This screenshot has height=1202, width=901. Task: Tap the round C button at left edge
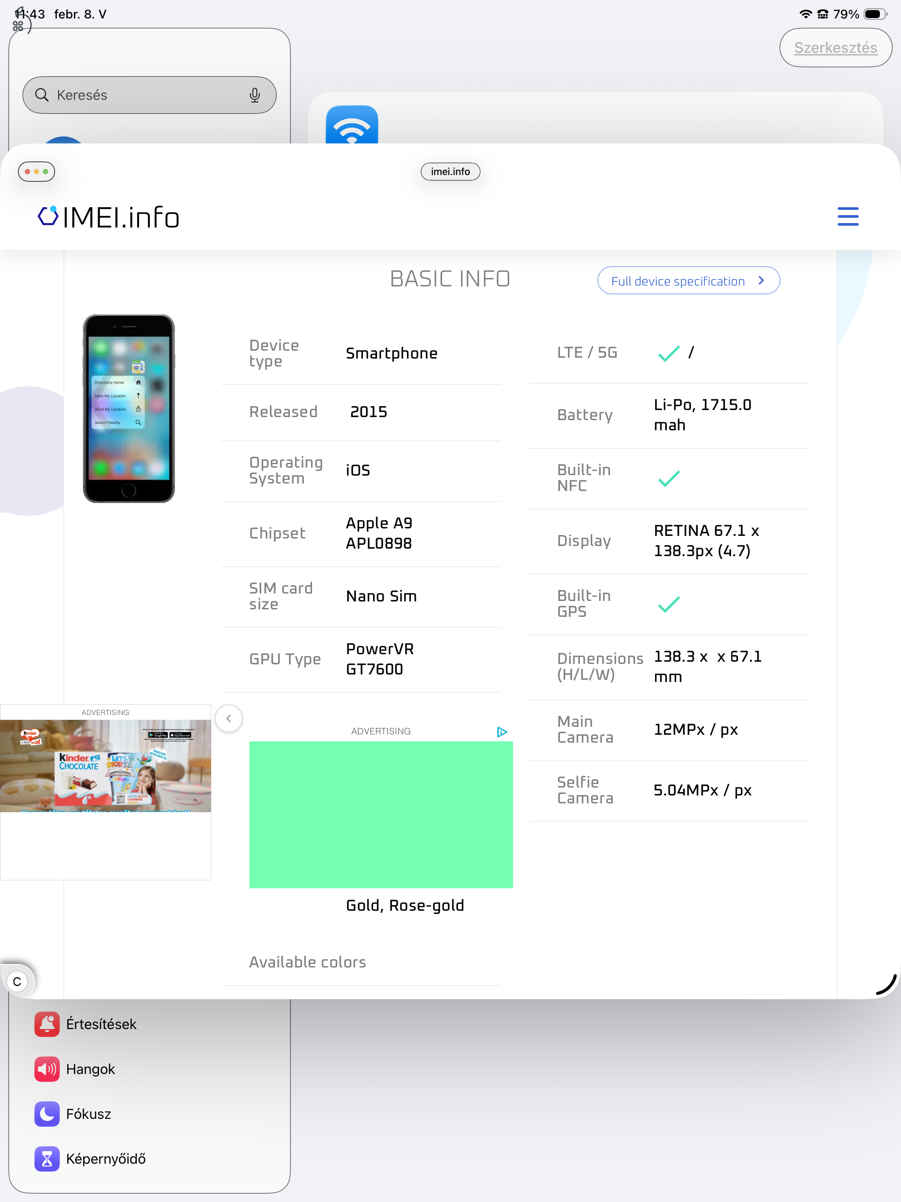click(x=18, y=982)
